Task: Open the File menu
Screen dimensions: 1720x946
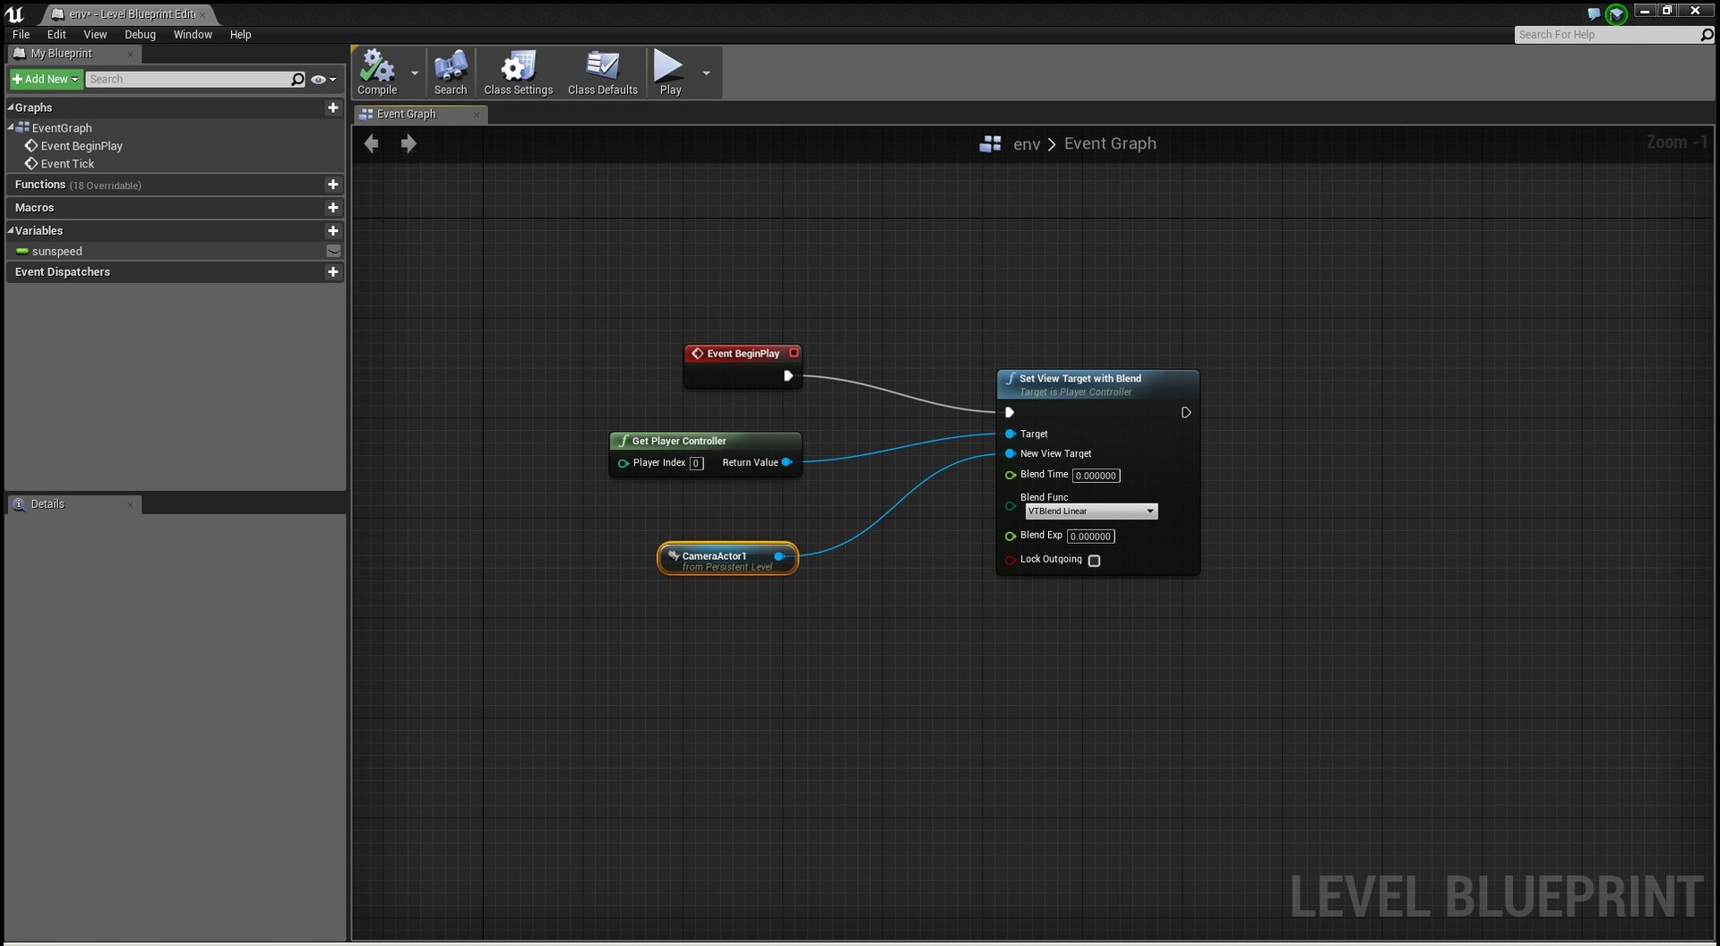Action: pyautogui.click(x=21, y=34)
